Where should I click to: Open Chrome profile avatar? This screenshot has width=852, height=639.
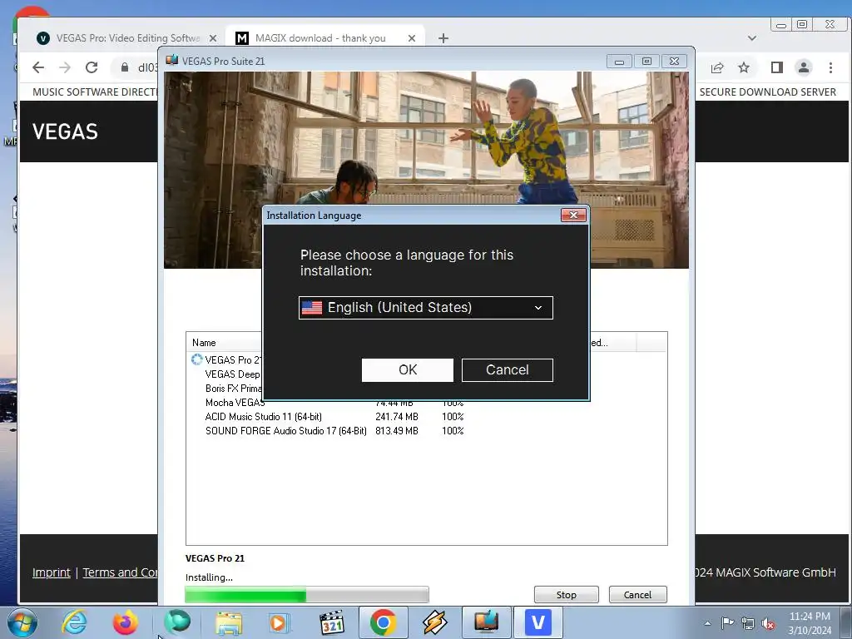point(804,67)
